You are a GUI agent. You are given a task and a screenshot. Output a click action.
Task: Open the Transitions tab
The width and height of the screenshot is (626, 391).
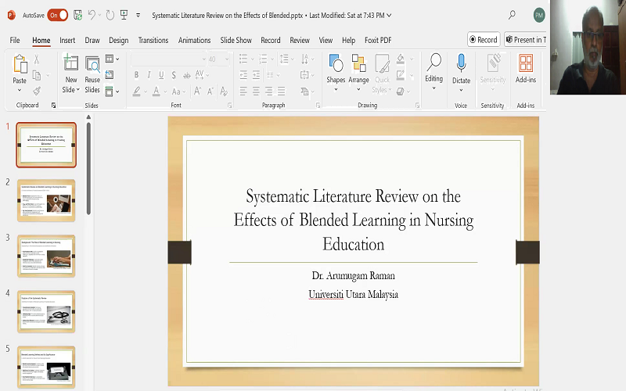tap(153, 40)
